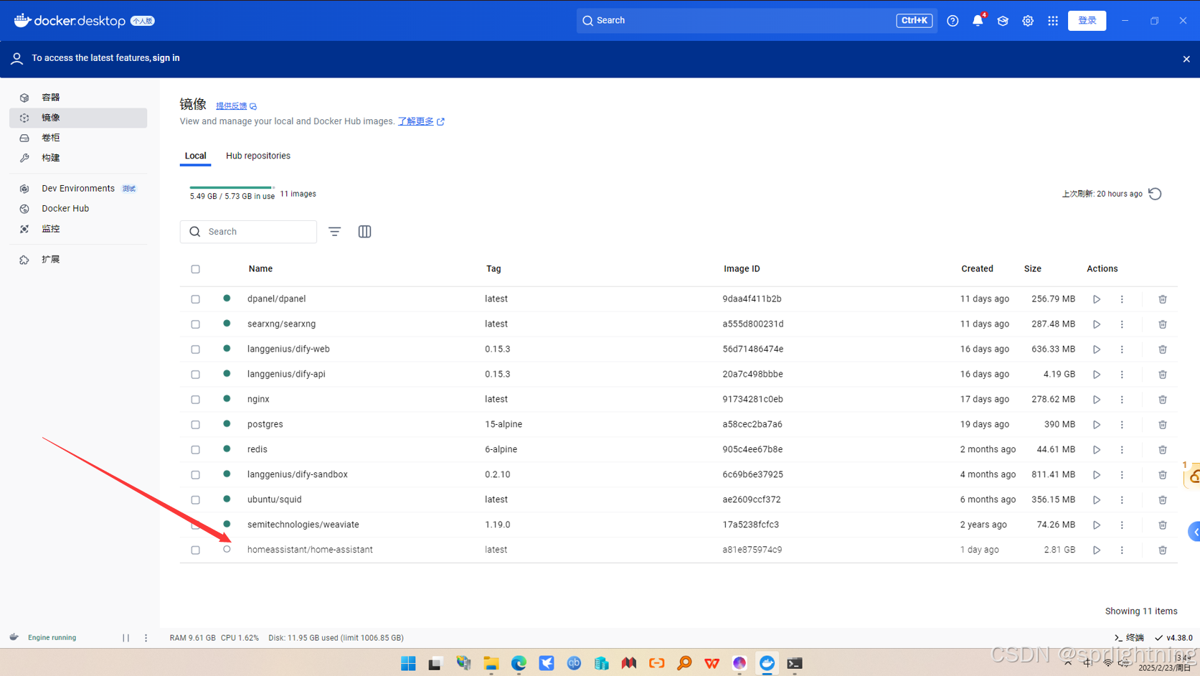
Task: Click the sign in banner link
Action: 166,58
